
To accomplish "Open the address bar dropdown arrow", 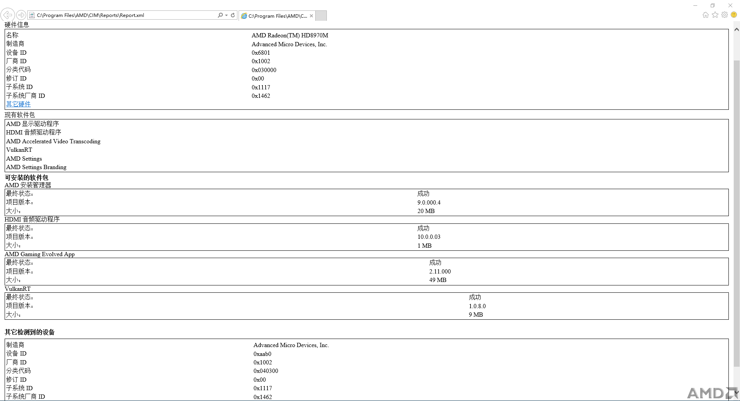I will click(226, 15).
